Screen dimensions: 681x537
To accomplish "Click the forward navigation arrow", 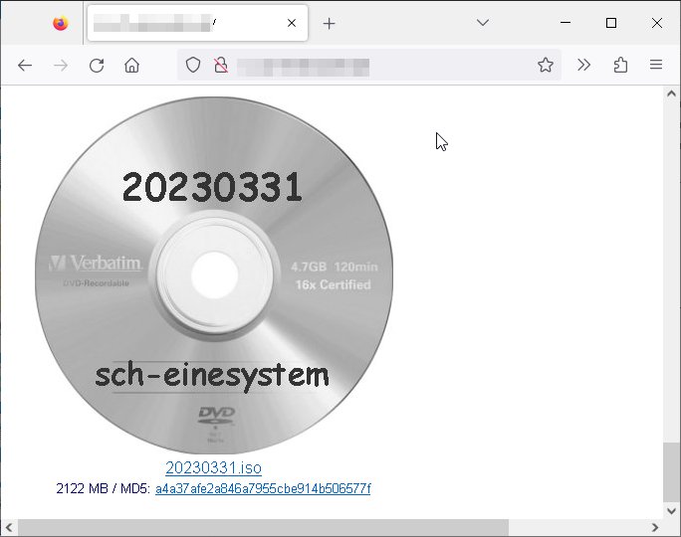I will (61, 66).
